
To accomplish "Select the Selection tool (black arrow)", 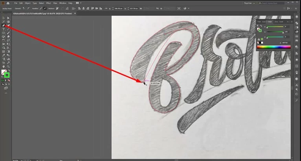I will pyautogui.click(x=4, y=18).
